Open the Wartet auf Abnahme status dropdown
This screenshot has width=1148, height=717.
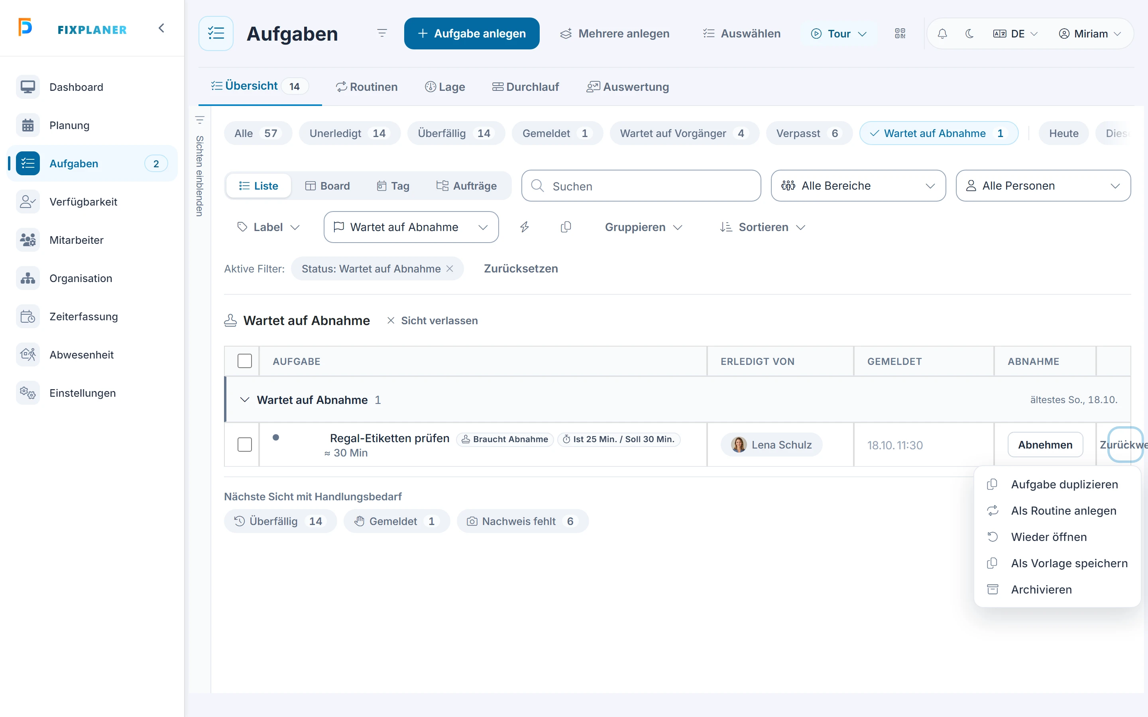click(x=411, y=227)
